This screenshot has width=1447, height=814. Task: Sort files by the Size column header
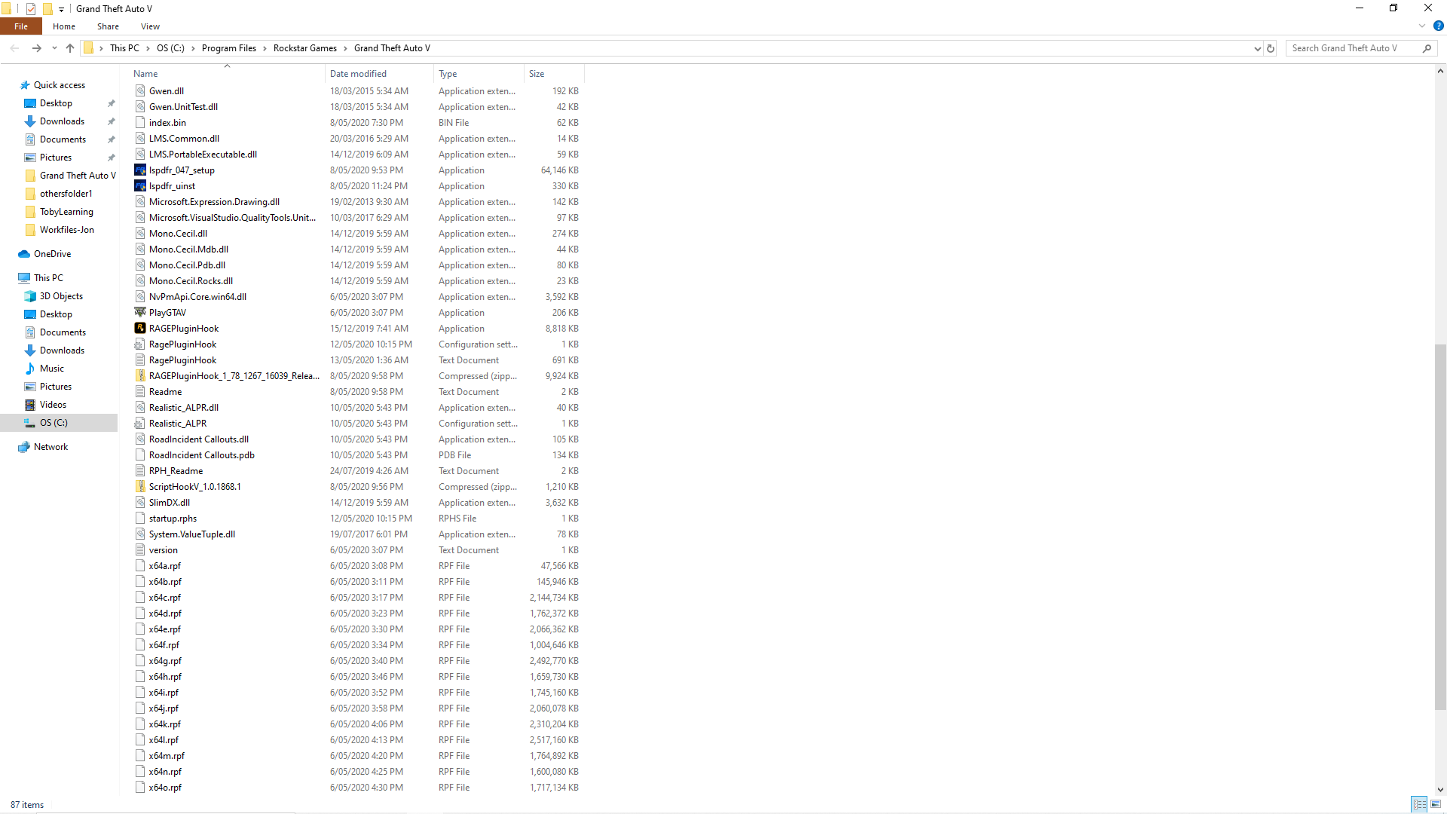[x=552, y=74]
